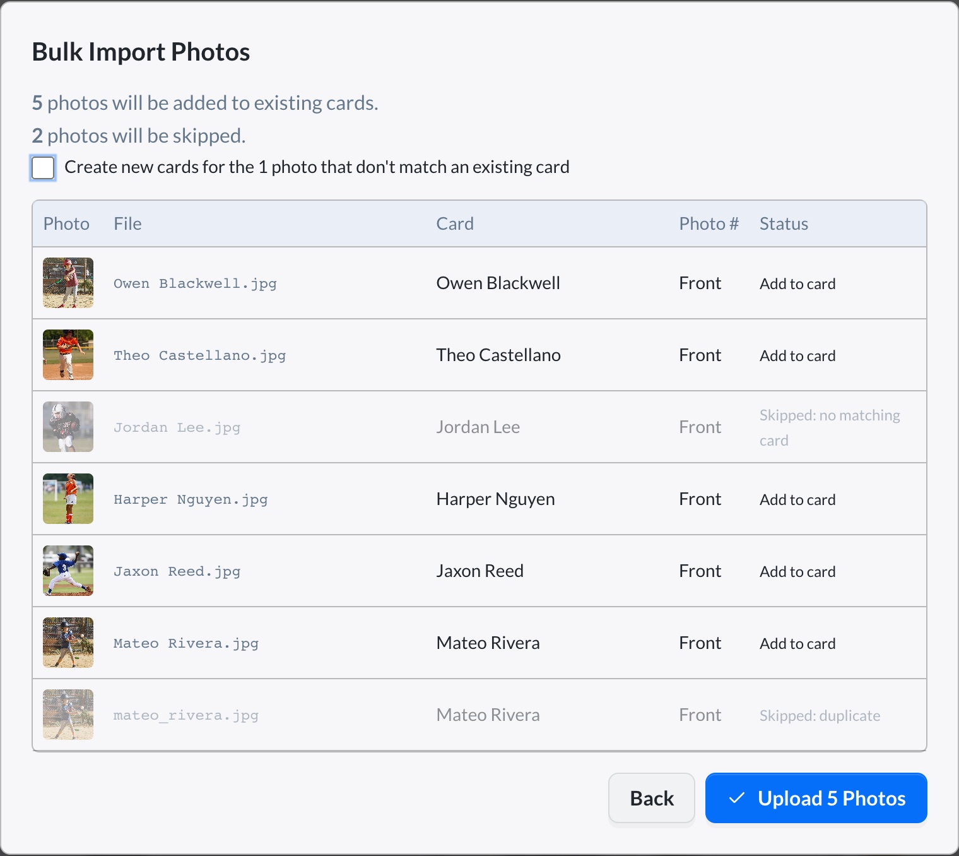
Task: Open Mateo Rivera.jpg photo thumbnail
Action: [68, 643]
